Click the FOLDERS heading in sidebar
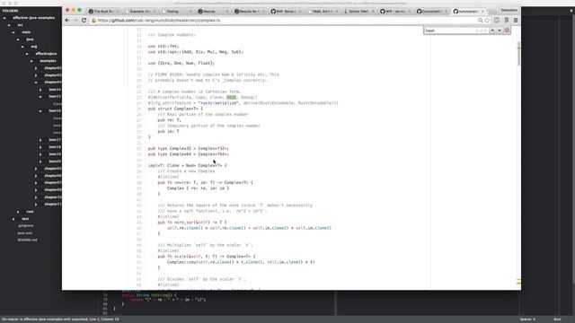575x323 pixels. (10, 11)
